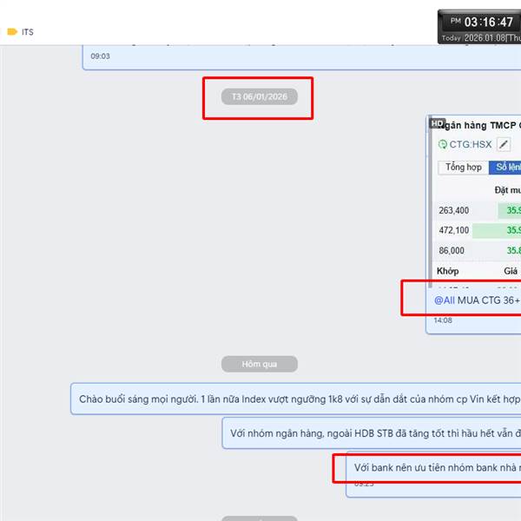Click the 86,000 volume cell
The height and width of the screenshot is (521, 521).
click(x=452, y=251)
